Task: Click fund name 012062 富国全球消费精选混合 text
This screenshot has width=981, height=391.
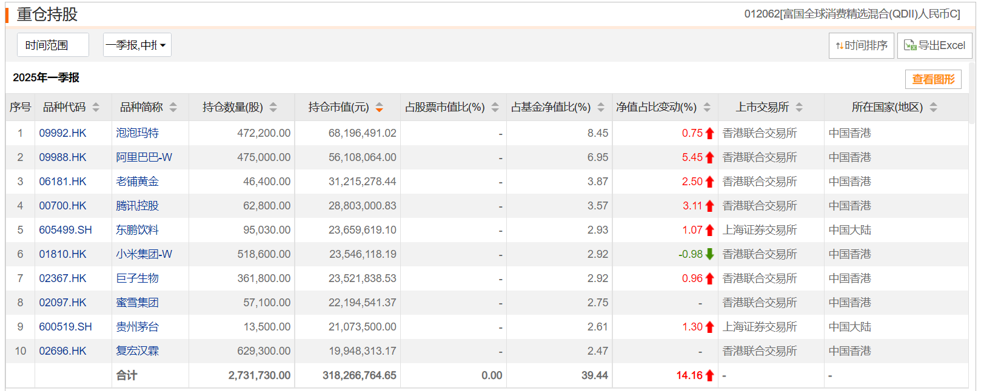Action: tap(852, 14)
